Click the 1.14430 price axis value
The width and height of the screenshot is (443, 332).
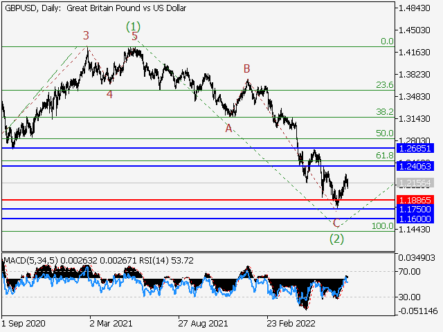point(414,230)
